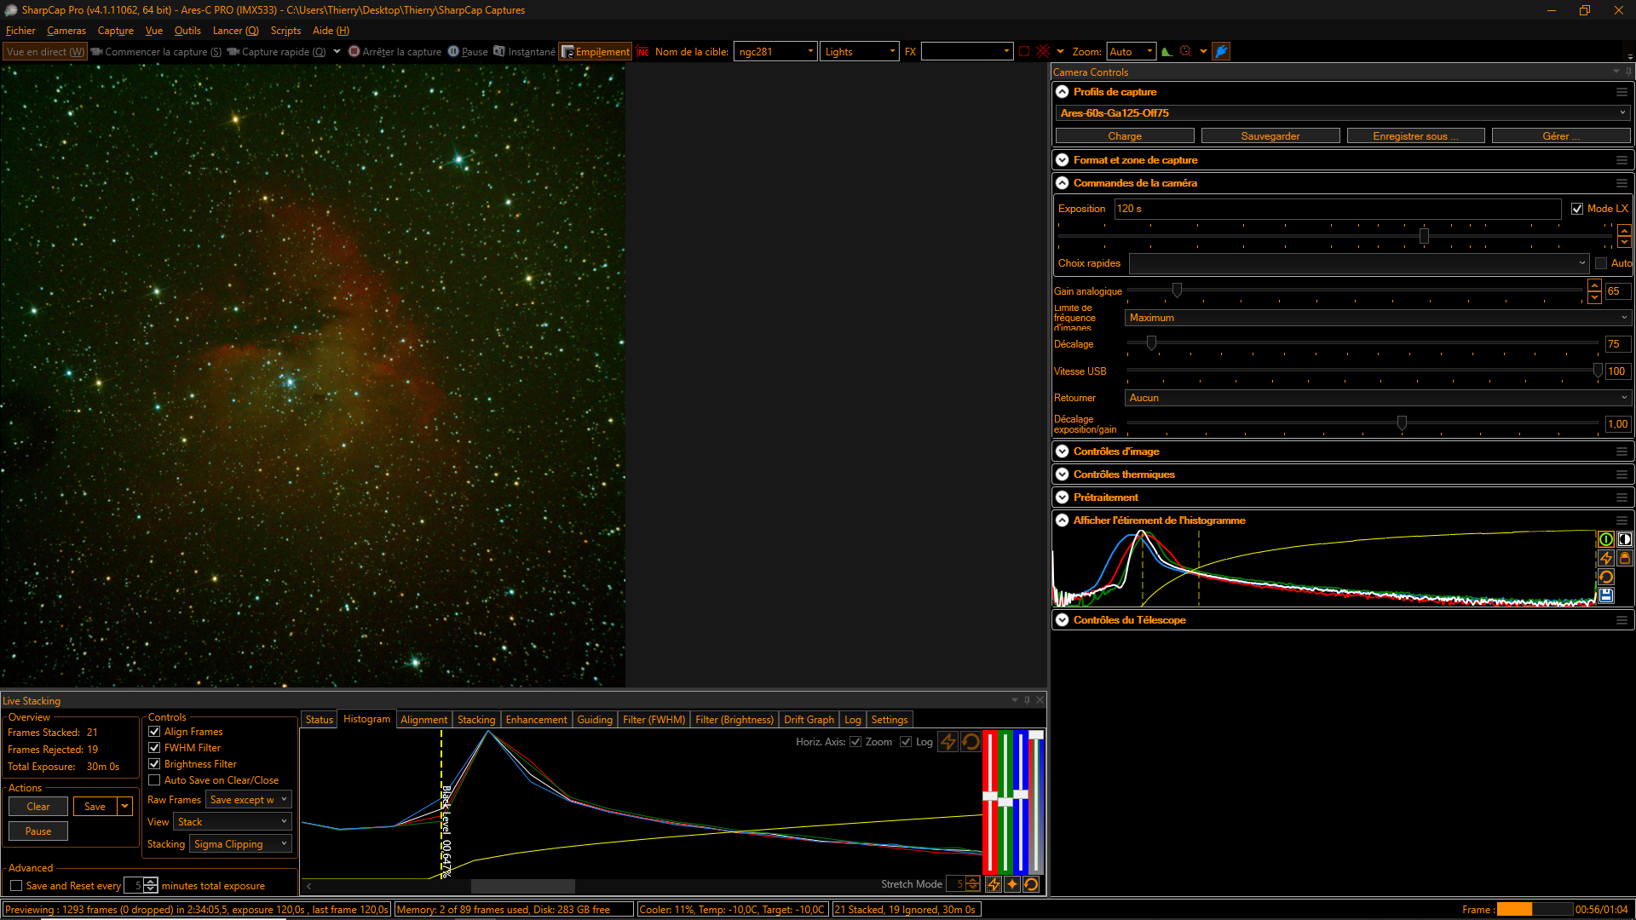The width and height of the screenshot is (1636, 920).
Task: Uncheck Align Frames
Action: (x=154, y=732)
